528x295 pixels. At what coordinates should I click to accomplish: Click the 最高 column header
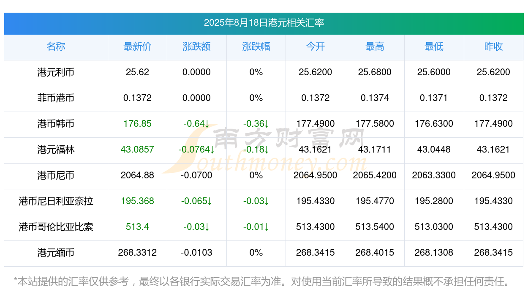tap(375, 46)
